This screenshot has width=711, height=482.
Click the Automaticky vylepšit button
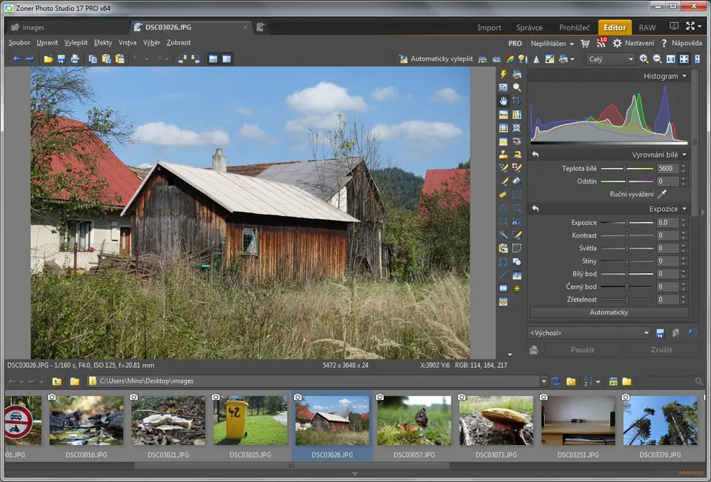coord(435,58)
